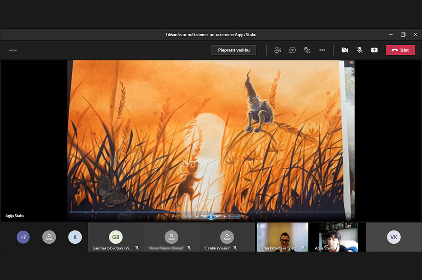This screenshot has height=280, width=422.
Task: Show the +7 additional participants
Action: point(23,237)
